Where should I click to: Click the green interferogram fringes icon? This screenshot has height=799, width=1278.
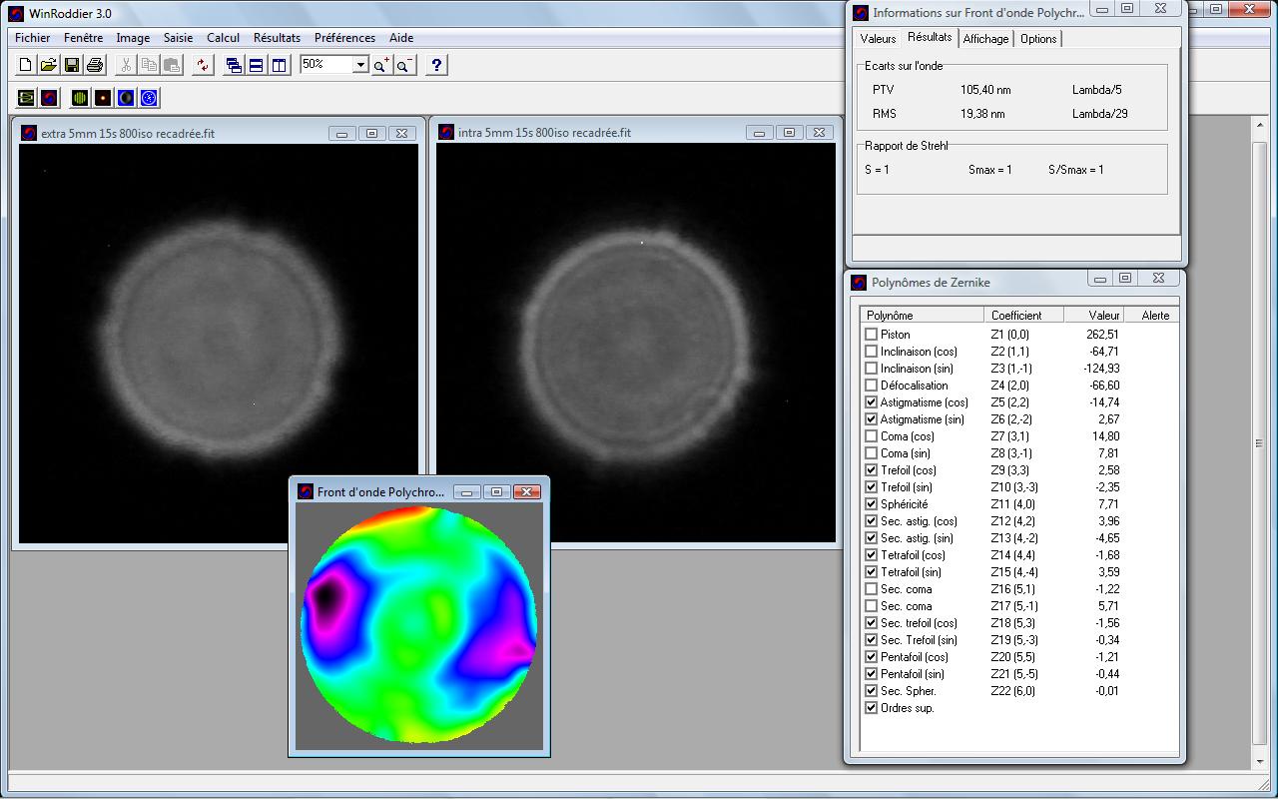(78, 98)
